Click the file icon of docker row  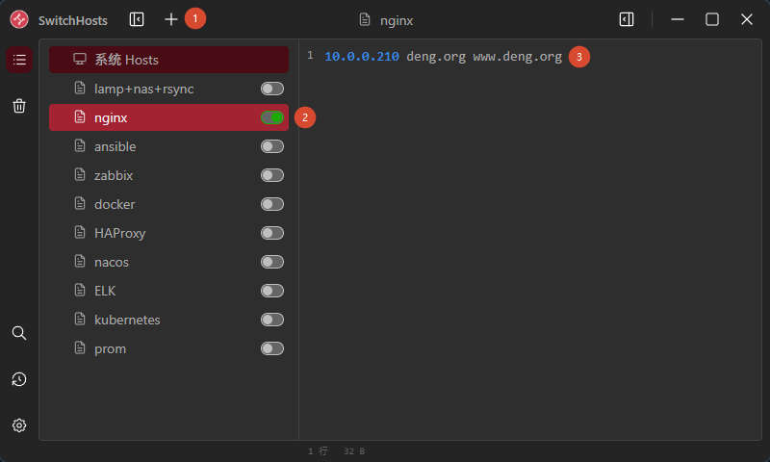(80, 204)
